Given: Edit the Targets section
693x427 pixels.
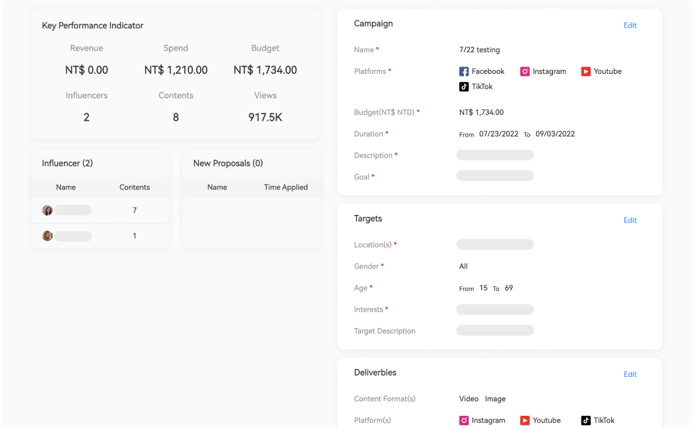Looking at the screenshot, I should pos(630,220).
